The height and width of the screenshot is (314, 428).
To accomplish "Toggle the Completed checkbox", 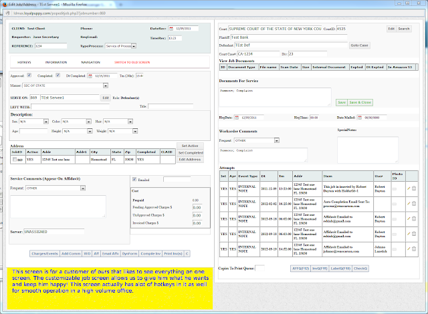I will point(58,75).
